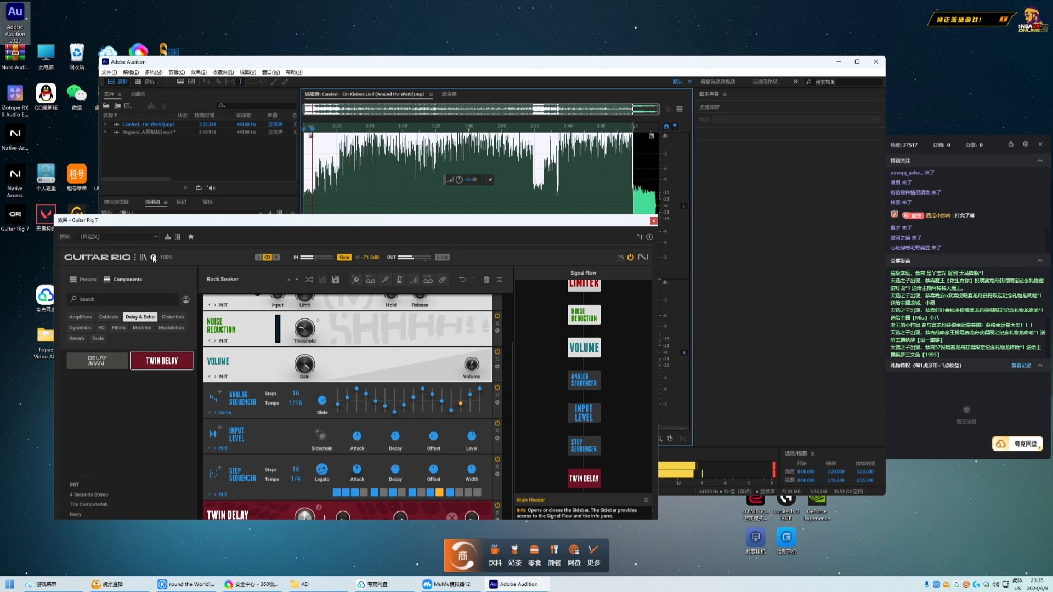Open the effect preset dropdown
Image resolution: width=1053 pixels, height=592 pixels.
click(118, 237)
